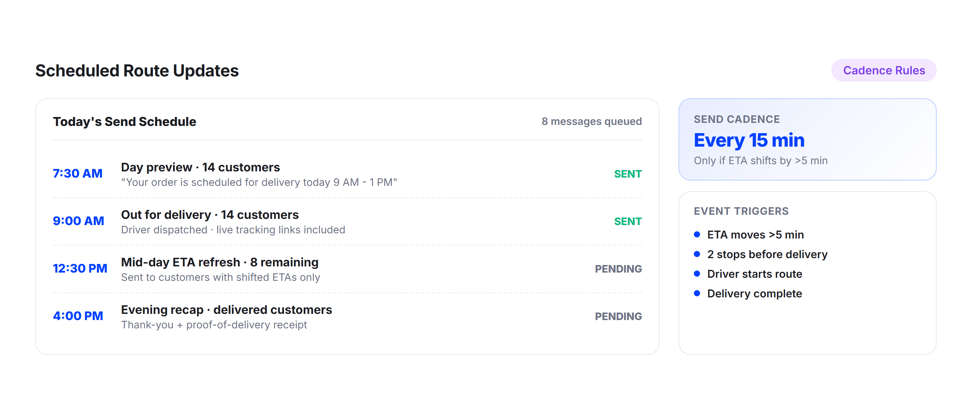This screenshot has height=413, width=972.
Task: Click Thank-you + proof-of-delivery receipt description
Action: pyautogui.click(x=214, y=325)
